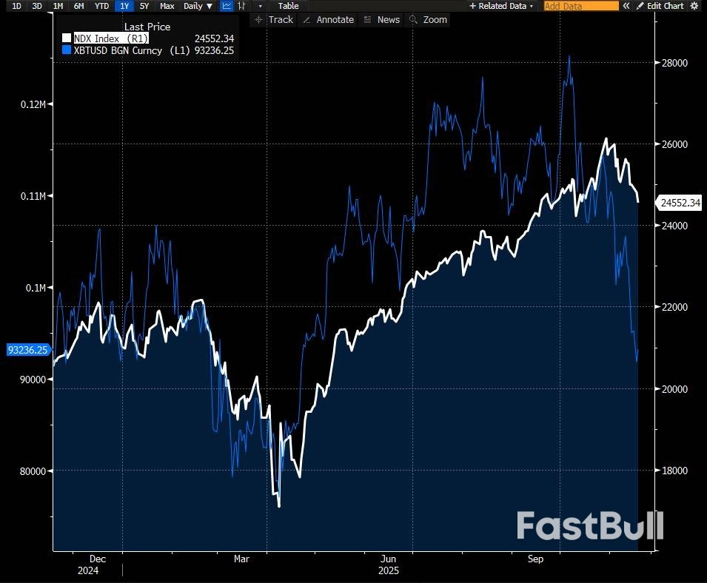The width and height of the screenshot is (707, 583).
Task: Switch to the candlestick chart icon
Action: point(241,6)
